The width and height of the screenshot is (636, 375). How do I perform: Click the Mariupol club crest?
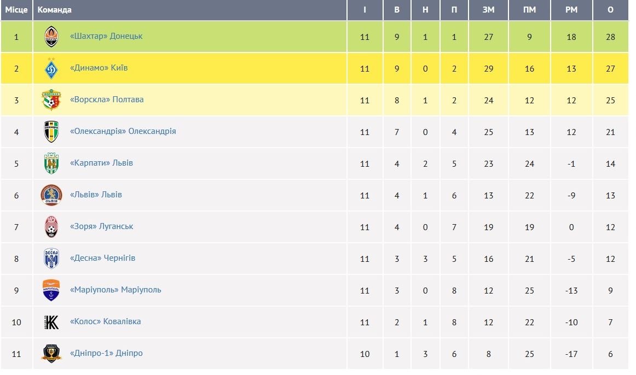coord(51,290)
